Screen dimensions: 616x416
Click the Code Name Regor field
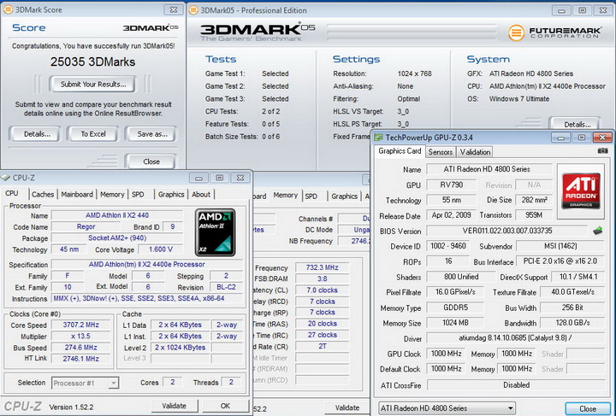coord(86,226)
